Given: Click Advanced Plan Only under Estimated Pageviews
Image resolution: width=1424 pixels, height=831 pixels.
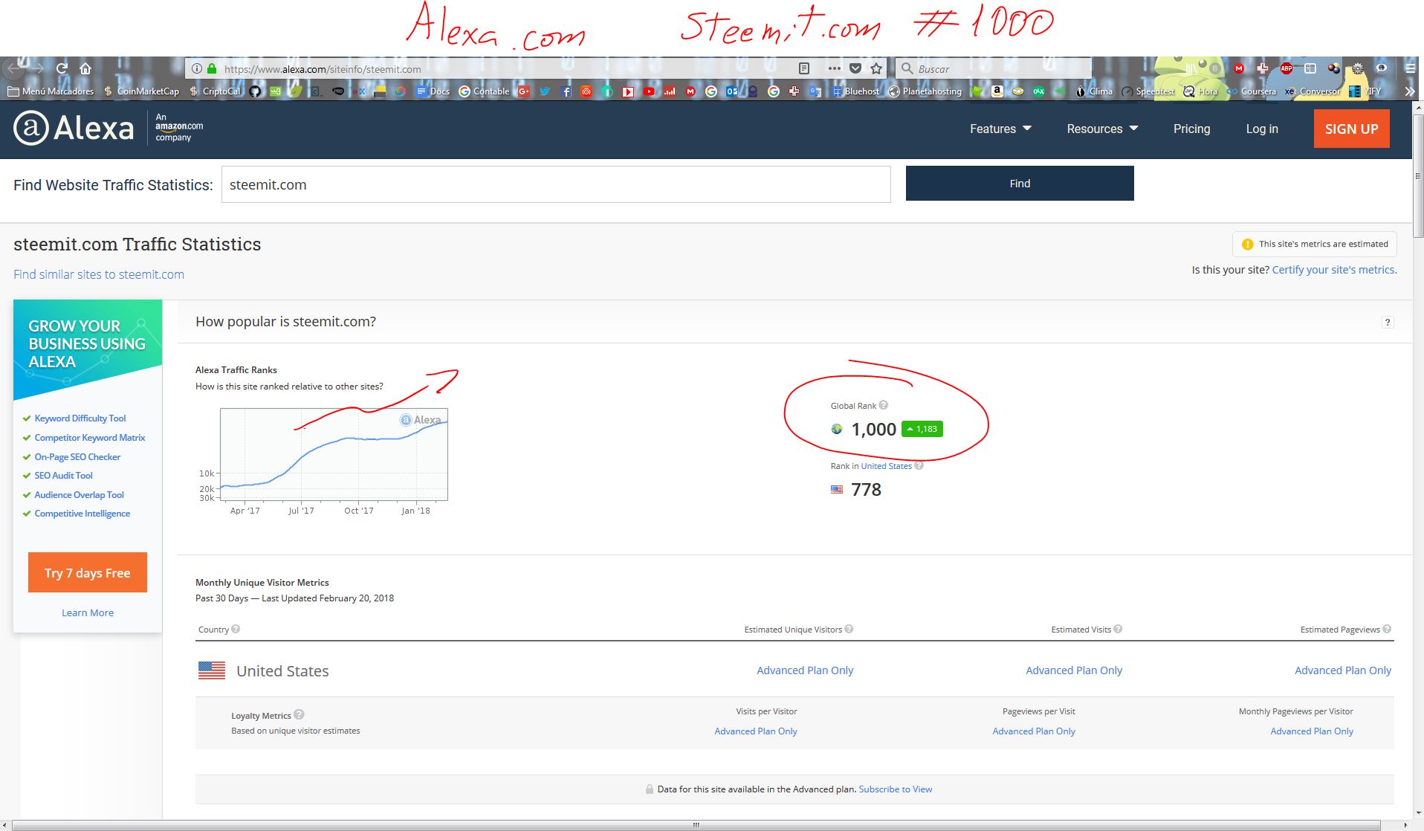Looking at the screenshot, I should coord(1343,670).
